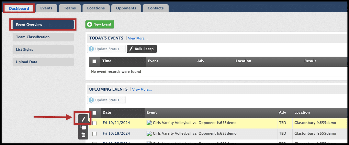
Task: Check the box for the Fri 10/18/2024 event
Action: point(95,134)
